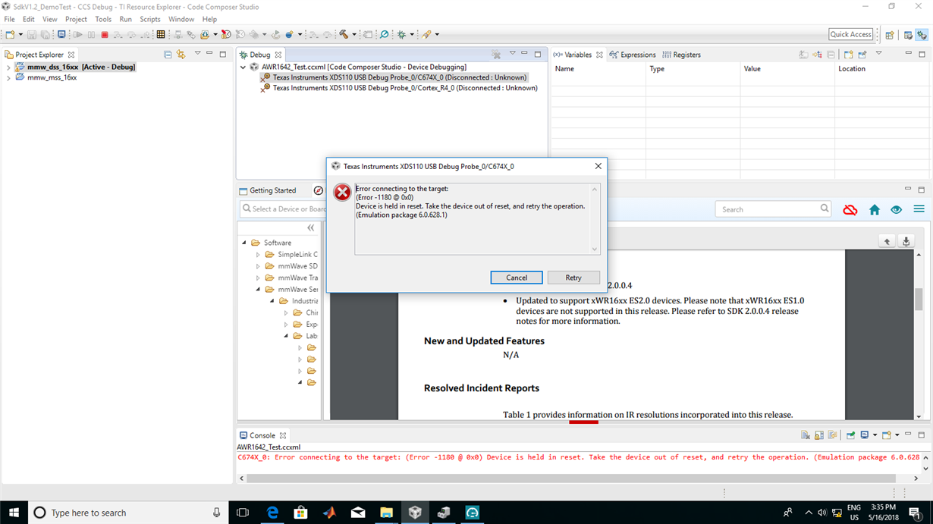Click the Debug bug icon in toolbar
The width and height of the screenshot is (933, 524).
click(x=402, y=35)
